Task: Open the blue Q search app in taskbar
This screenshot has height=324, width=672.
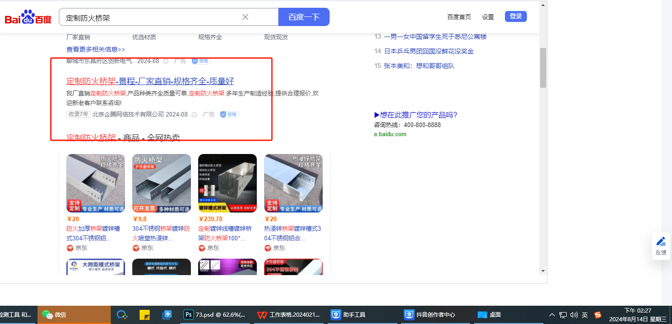Action: point(122,314)
